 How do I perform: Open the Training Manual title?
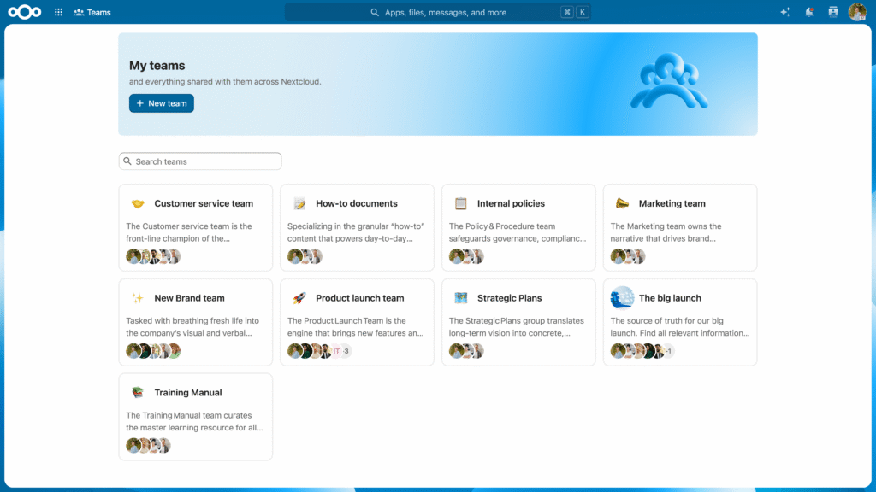click(x=187, y=393)
